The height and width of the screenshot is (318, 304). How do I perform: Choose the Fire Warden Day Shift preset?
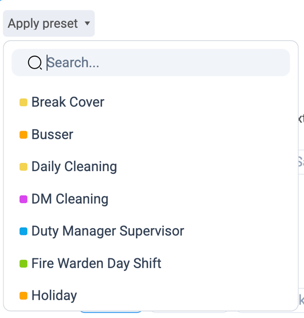pyautogui.click(x=96, y=263)
